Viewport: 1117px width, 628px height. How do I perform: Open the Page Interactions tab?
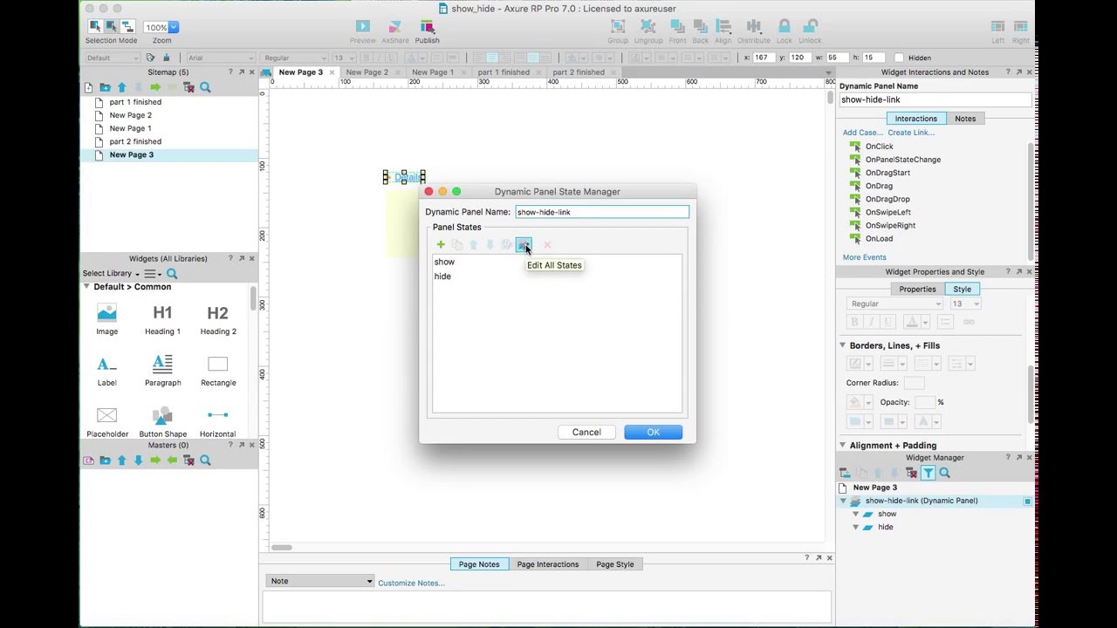[x=547, y=563]
